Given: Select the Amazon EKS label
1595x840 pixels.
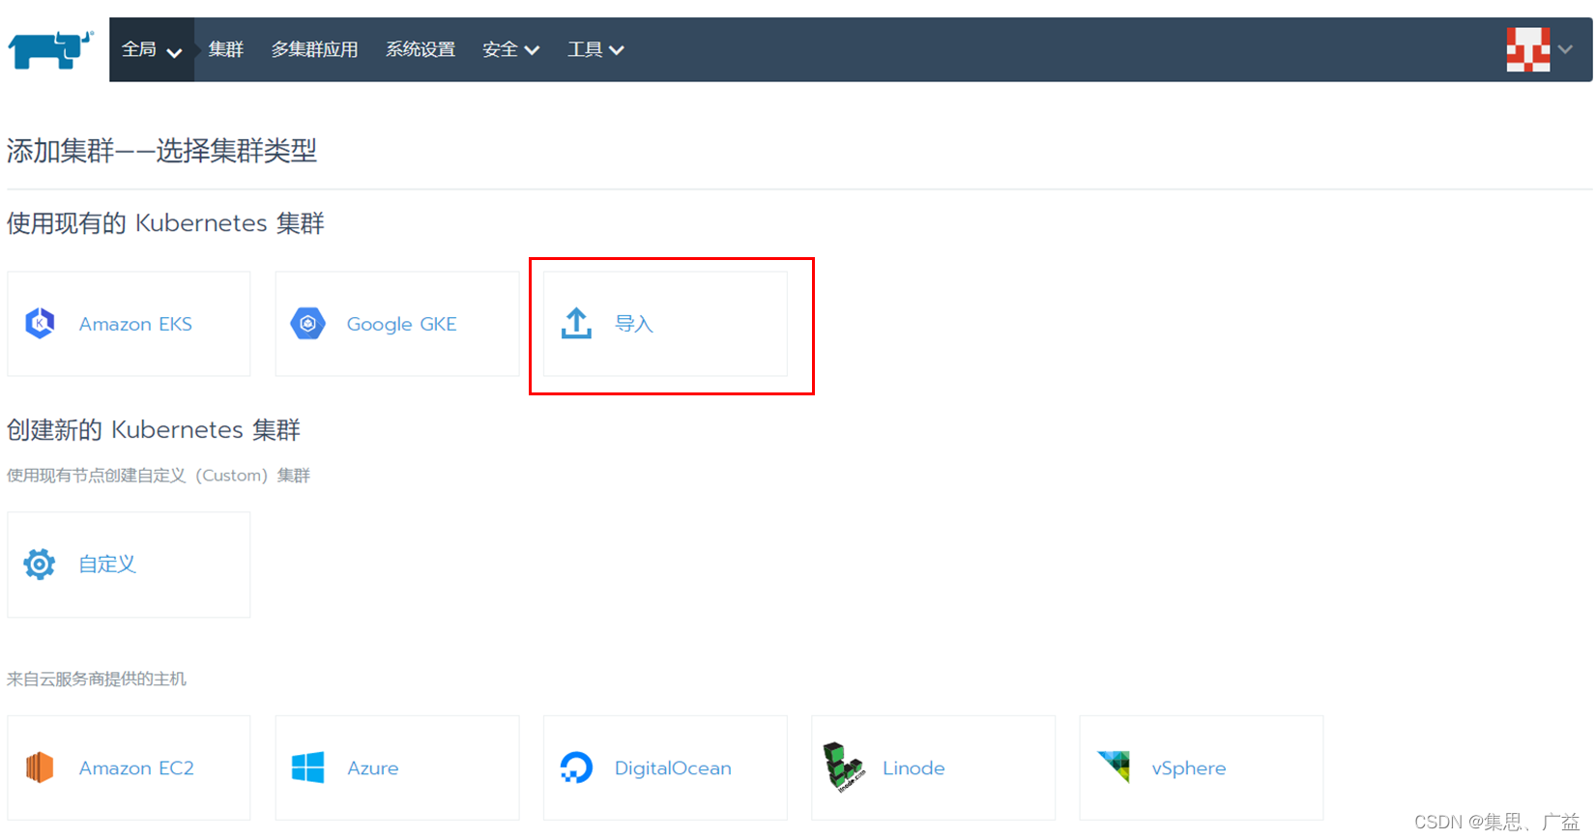Looking at the screenshot, I should pos(135,324).
